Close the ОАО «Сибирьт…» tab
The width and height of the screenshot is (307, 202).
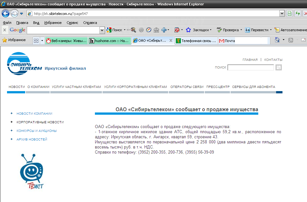(x=171, y=40)
